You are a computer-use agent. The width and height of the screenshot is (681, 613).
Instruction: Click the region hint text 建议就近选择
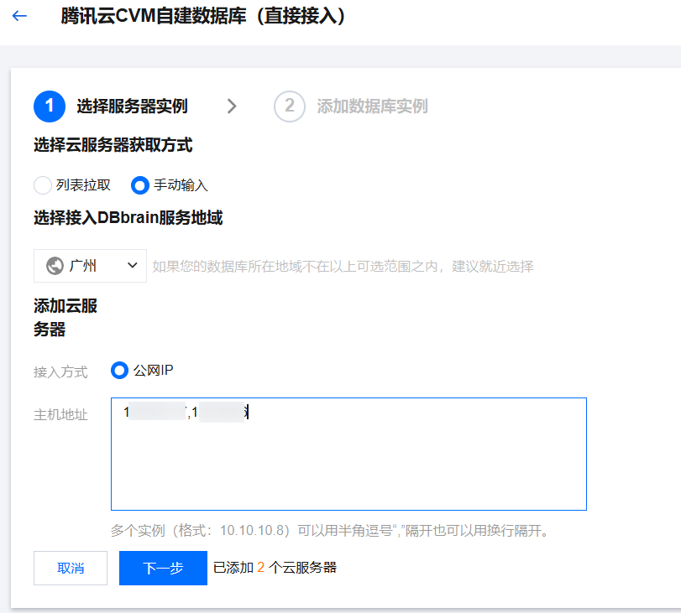click(493, 266)
